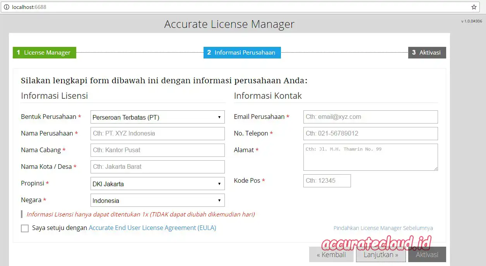The image size is (486, 266).
Task: Open the Propinsi dropdown
Action: [x=157, y=184]
